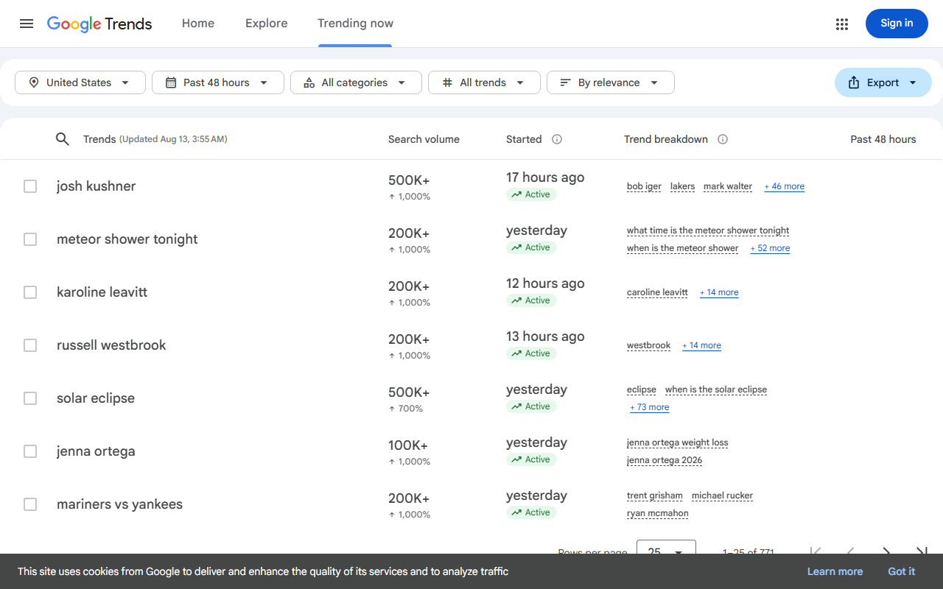Open the Past 48 hours time filter
This screenshot has width=943, height=589.
(x=218, y=82)
